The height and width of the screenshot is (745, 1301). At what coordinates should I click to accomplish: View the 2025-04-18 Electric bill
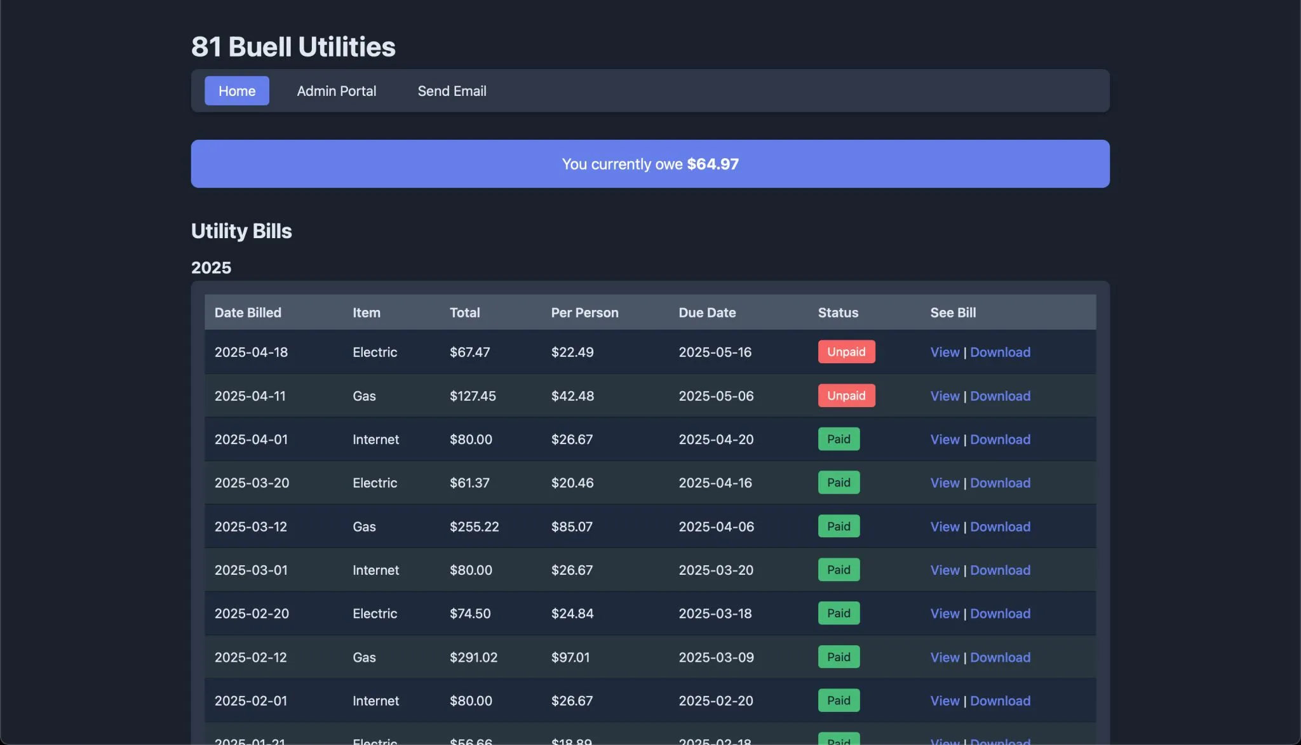pyautogui.click(x=945, y=352)
